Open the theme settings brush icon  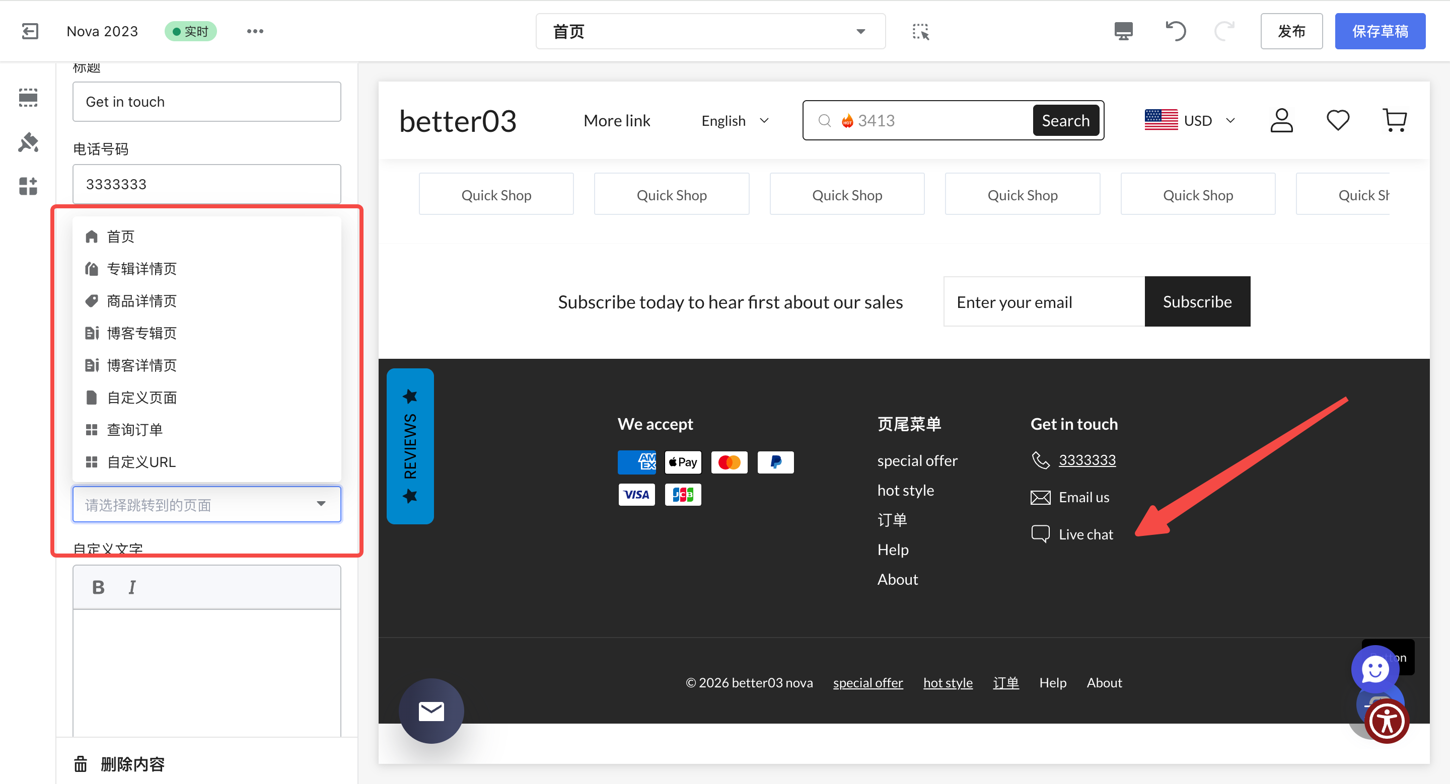click(x=28, y=142)
